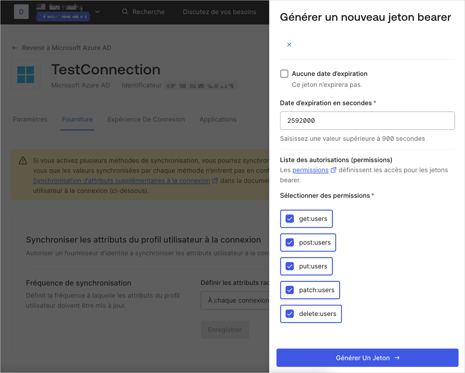Uncheck the patch:users permission
Viewport: 465px width, 373px height.
tap(290, 290)
